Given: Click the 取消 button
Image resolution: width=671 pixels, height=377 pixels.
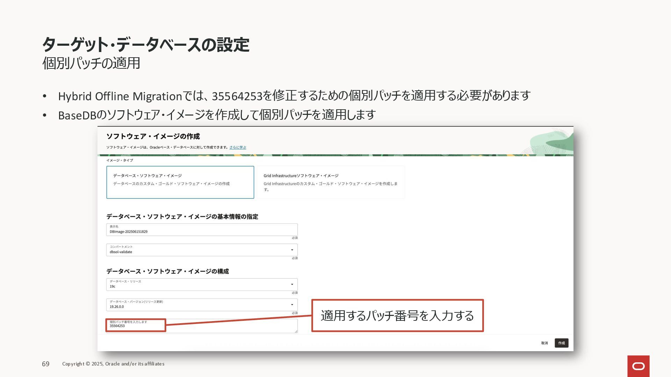Looking at the screenshot, I should click(544, 343).
